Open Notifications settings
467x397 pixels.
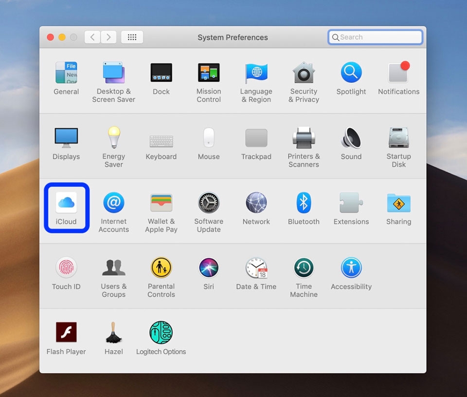click(398, 73)
